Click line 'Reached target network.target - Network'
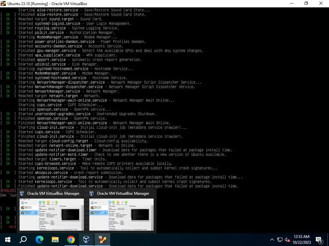329x246 pixels. tap(59, 96)
